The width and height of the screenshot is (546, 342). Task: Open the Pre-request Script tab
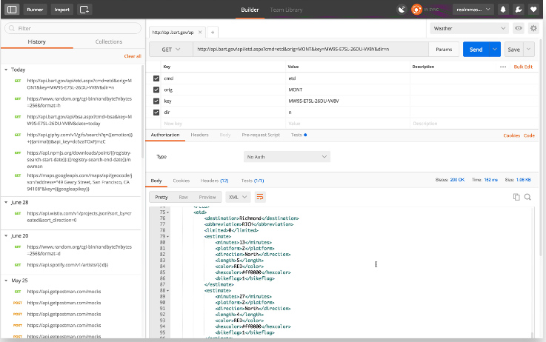coord(261,135)
